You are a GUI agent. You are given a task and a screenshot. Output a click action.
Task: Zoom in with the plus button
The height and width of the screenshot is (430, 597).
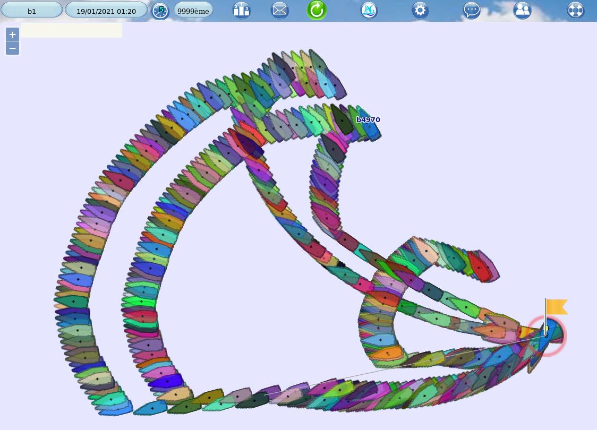click(x=13, y=35)
